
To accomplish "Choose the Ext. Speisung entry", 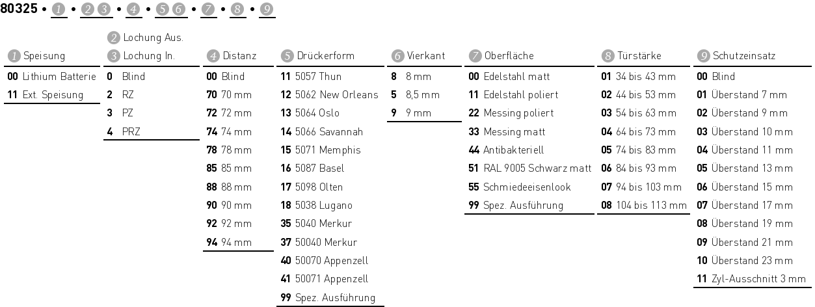I will click(x=45, y=95).
